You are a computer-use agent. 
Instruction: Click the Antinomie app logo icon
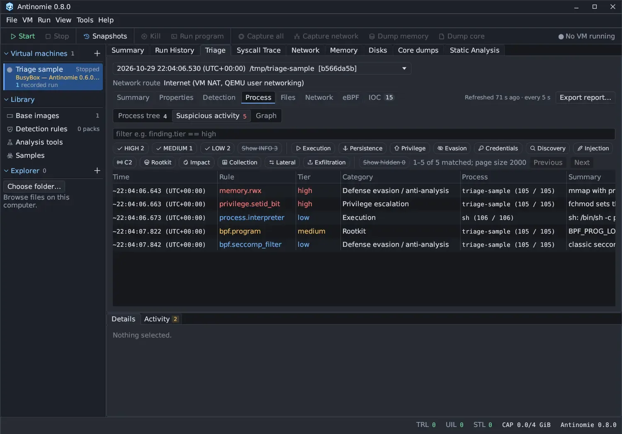coord(10,7)
